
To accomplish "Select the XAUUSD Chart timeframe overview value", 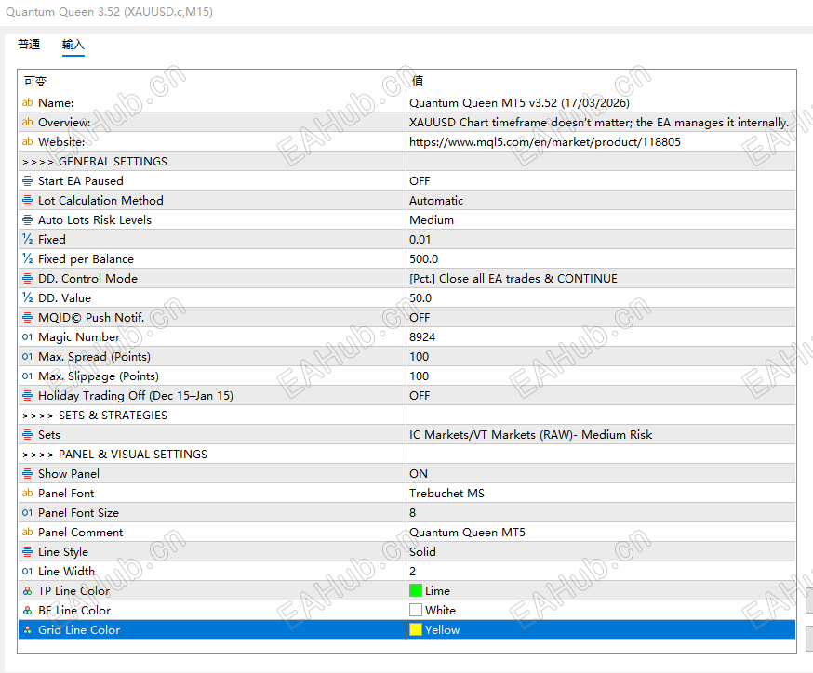I will click(599, 123).
